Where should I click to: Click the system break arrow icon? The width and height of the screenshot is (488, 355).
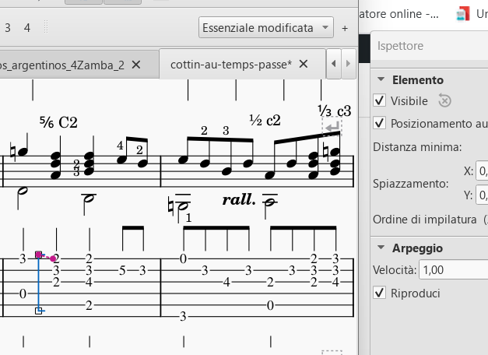click(332, 127)
